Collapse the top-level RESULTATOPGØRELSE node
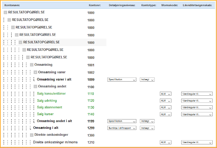The image size is (217, 148). coord(5,13)
